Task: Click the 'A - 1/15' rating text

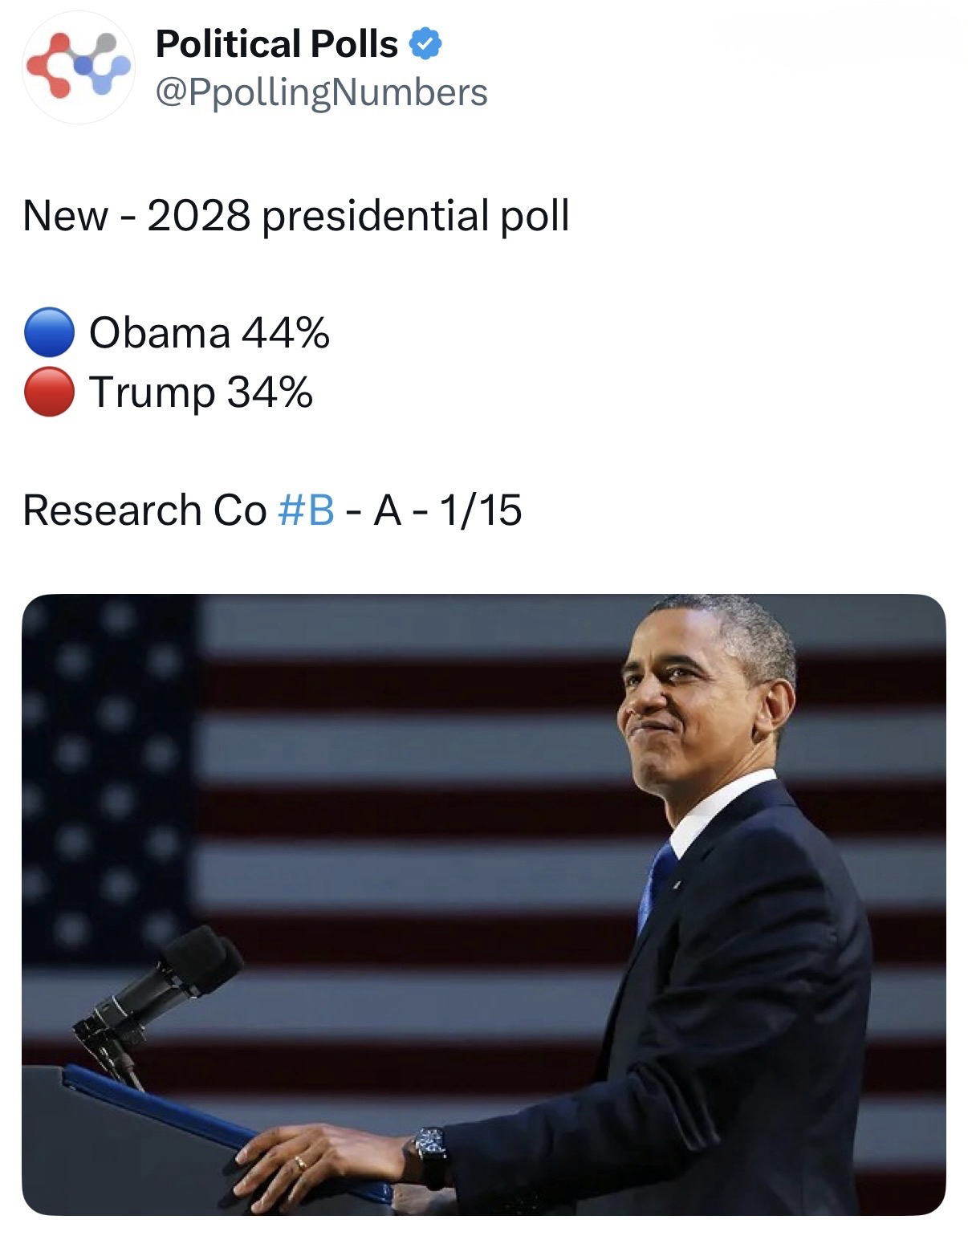Action: tap(448, 510)
